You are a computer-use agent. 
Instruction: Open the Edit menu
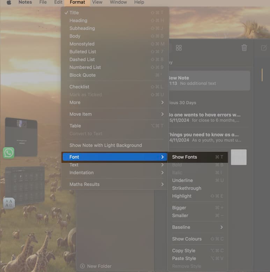tap(58, 2)
